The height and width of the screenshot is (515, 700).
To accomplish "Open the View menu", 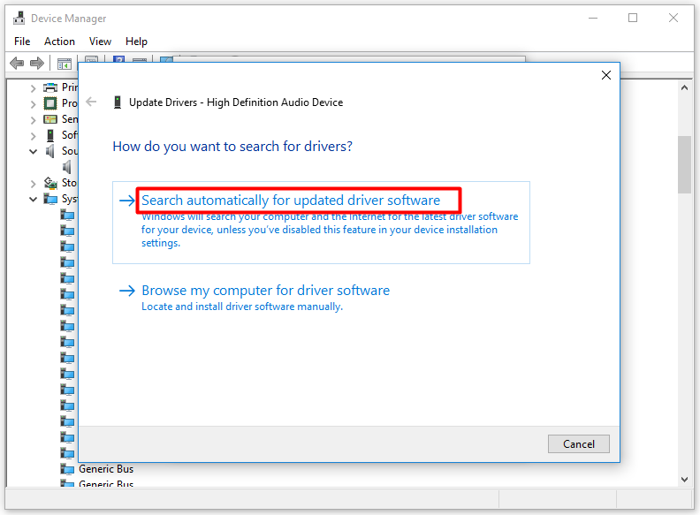I will [x=100, y=42].
